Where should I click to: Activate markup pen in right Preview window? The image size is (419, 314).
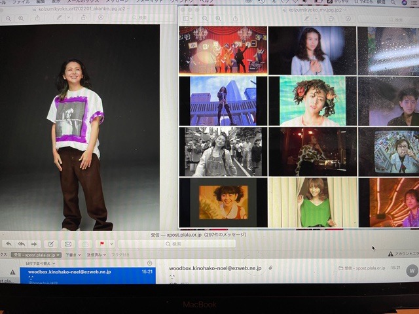(x=307, y=19)
